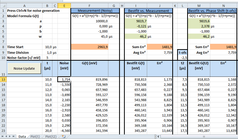Select the t-ofs value cell -2,5
This screenshot has height=139, width=238.
pyautogui.click(x=182, y=58)
